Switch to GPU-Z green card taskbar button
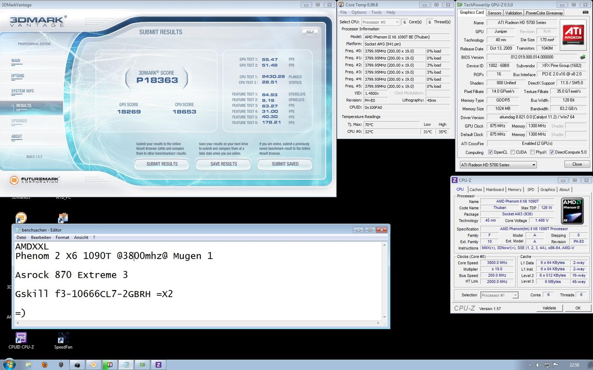The width and height of the screenshot is (593, 370). 142,365
